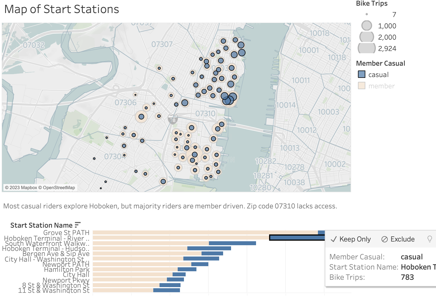Viewport: 436px width, 299px height.
Task: Click the Hamilton Park bar
Action: click(187, 269)
